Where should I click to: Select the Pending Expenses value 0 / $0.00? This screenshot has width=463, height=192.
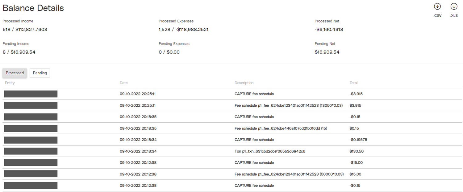pyautogui.click(x=169, y=52)
